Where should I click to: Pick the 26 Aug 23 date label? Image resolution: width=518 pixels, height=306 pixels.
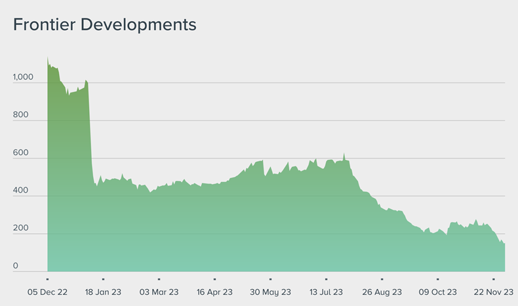(382, 292)
